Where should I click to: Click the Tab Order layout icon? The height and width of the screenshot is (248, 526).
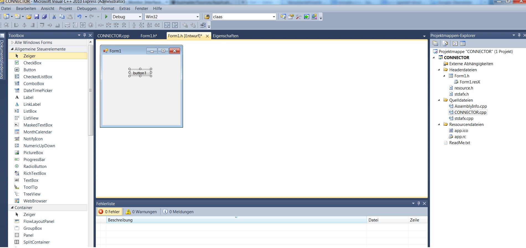coord(203,25)
